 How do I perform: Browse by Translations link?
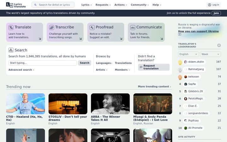click(123, 63)
